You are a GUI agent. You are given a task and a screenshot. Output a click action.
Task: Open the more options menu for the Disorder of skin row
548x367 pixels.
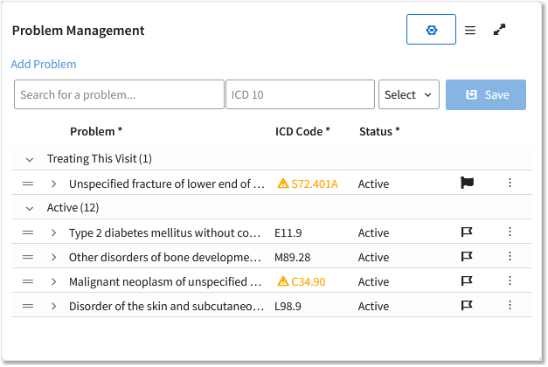point(510,305)
